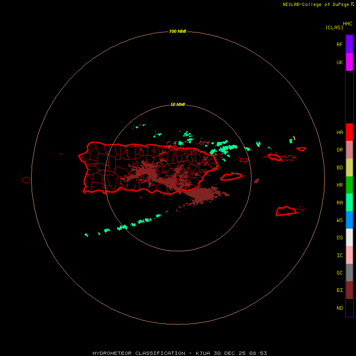Click the HYDROMETEOR CLASSIFICATION title text
356x356 pixels.
click(139, 353)
